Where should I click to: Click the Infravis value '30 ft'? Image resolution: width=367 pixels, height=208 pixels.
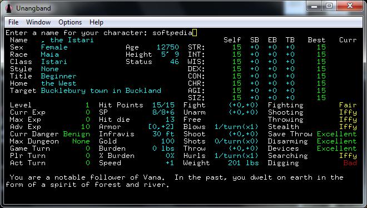click(163, 134)
